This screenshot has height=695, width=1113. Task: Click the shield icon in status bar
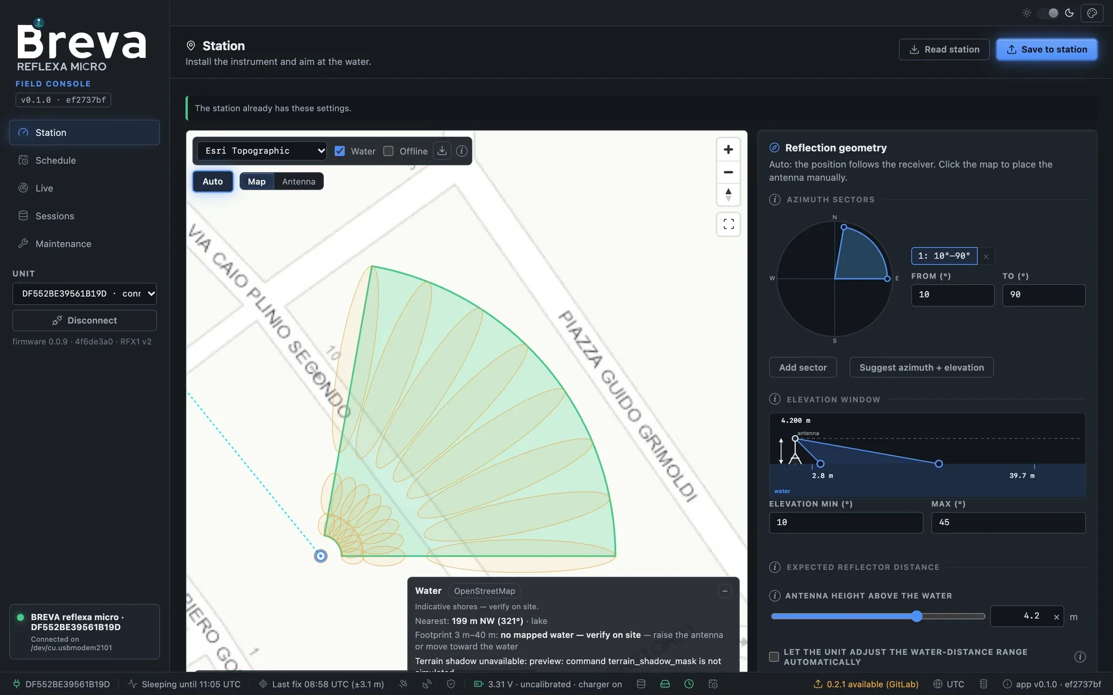451,684
